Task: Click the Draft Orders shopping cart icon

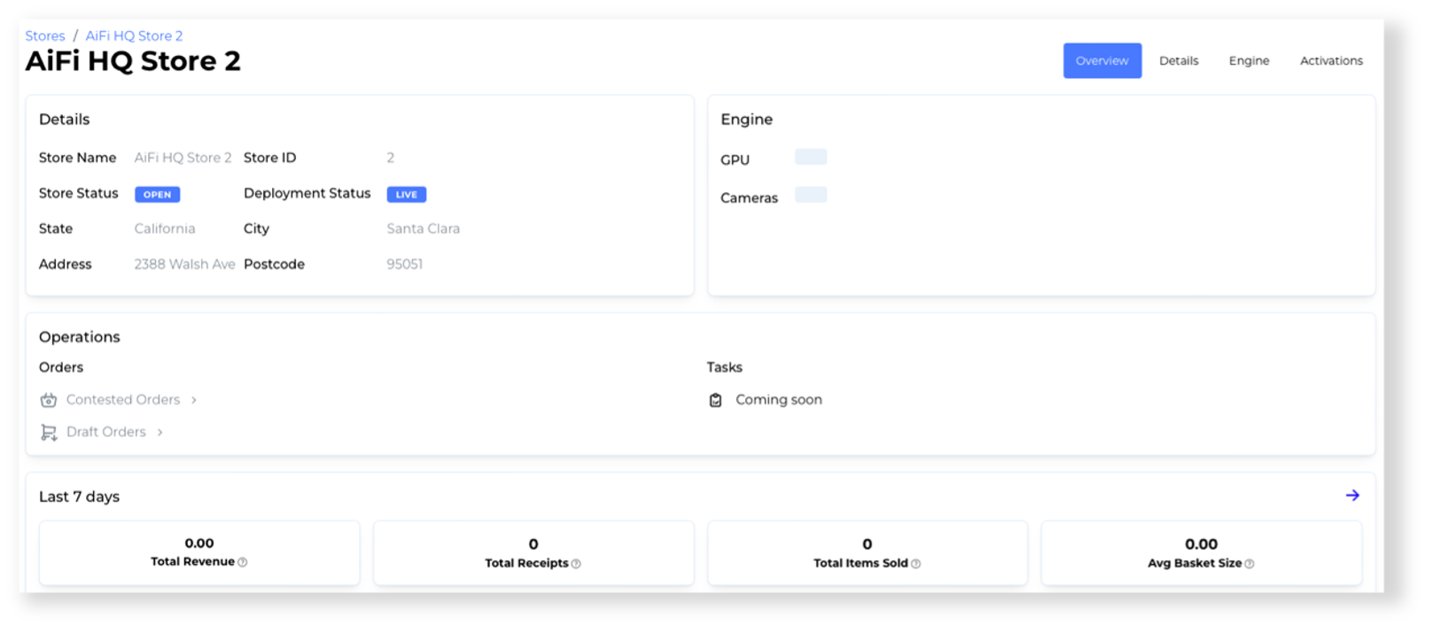Action: click(x=48, y=431)
